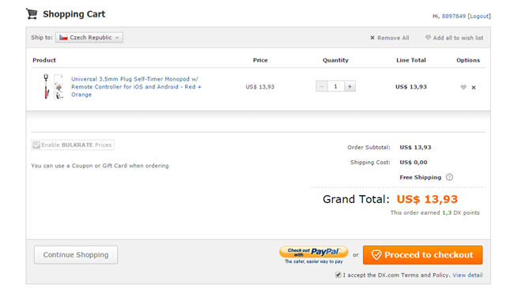This screenshot has width=514, height=289.
Task: Open the Ship to Czech Republic dropdown
Action: (x=89, y=37)
